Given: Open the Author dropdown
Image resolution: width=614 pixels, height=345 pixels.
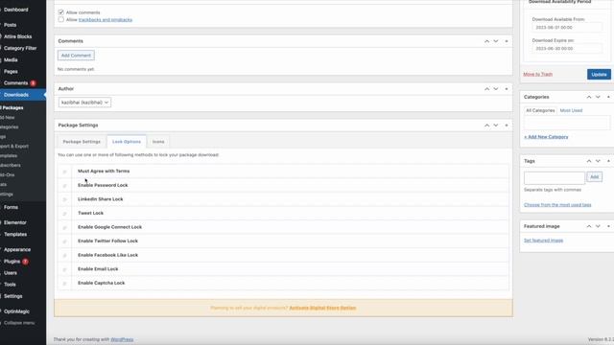Looking at the screenshot, I should click(x=84, y=103).
